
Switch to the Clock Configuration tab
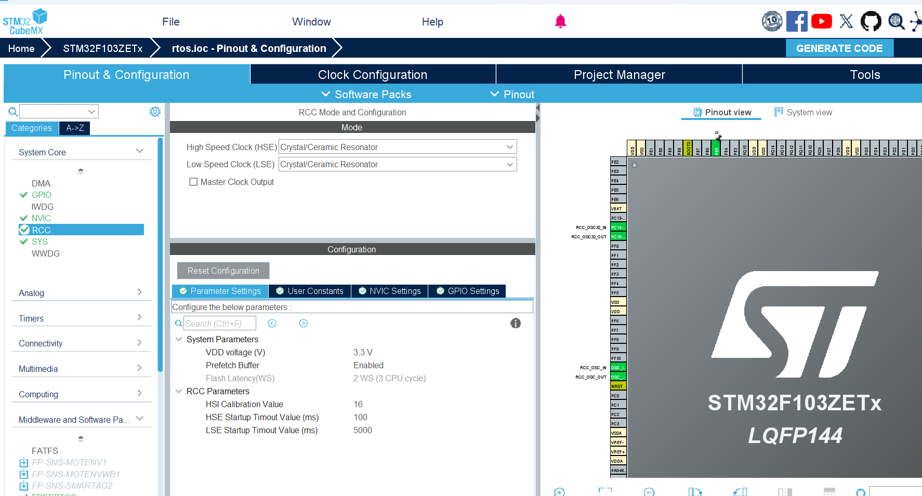(373, 74)
